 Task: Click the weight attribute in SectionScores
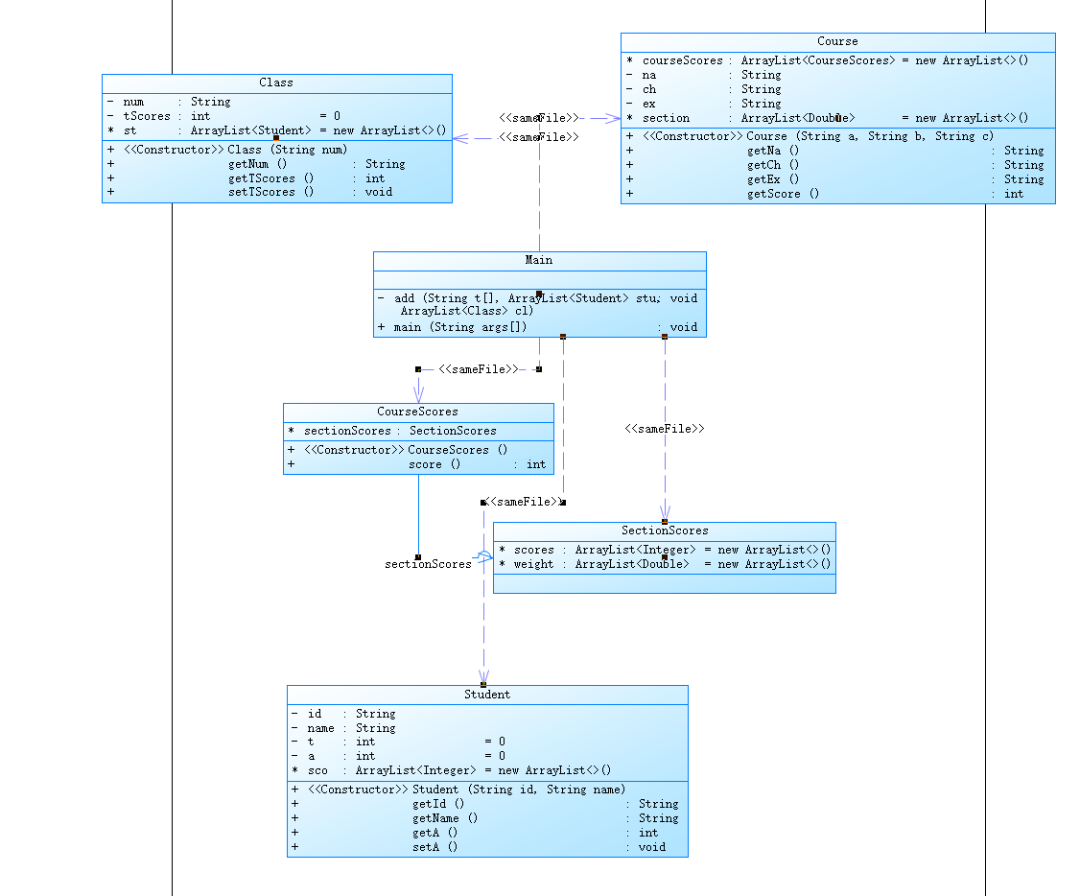click(x=665, y=565)
